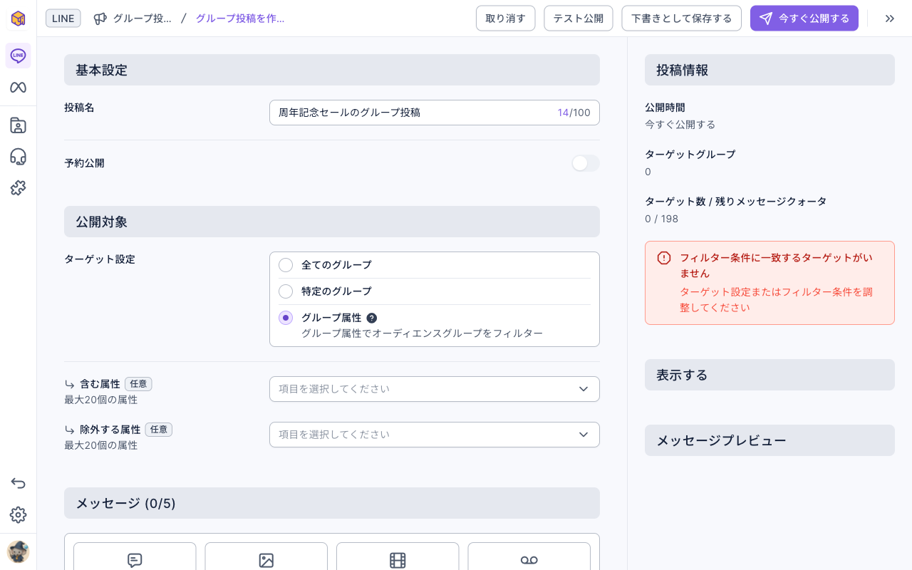Click the テスト公開 button
Image resolution: width=912 pixels, height=570 pixels.
pyautogui.click(x=579, y=19)
